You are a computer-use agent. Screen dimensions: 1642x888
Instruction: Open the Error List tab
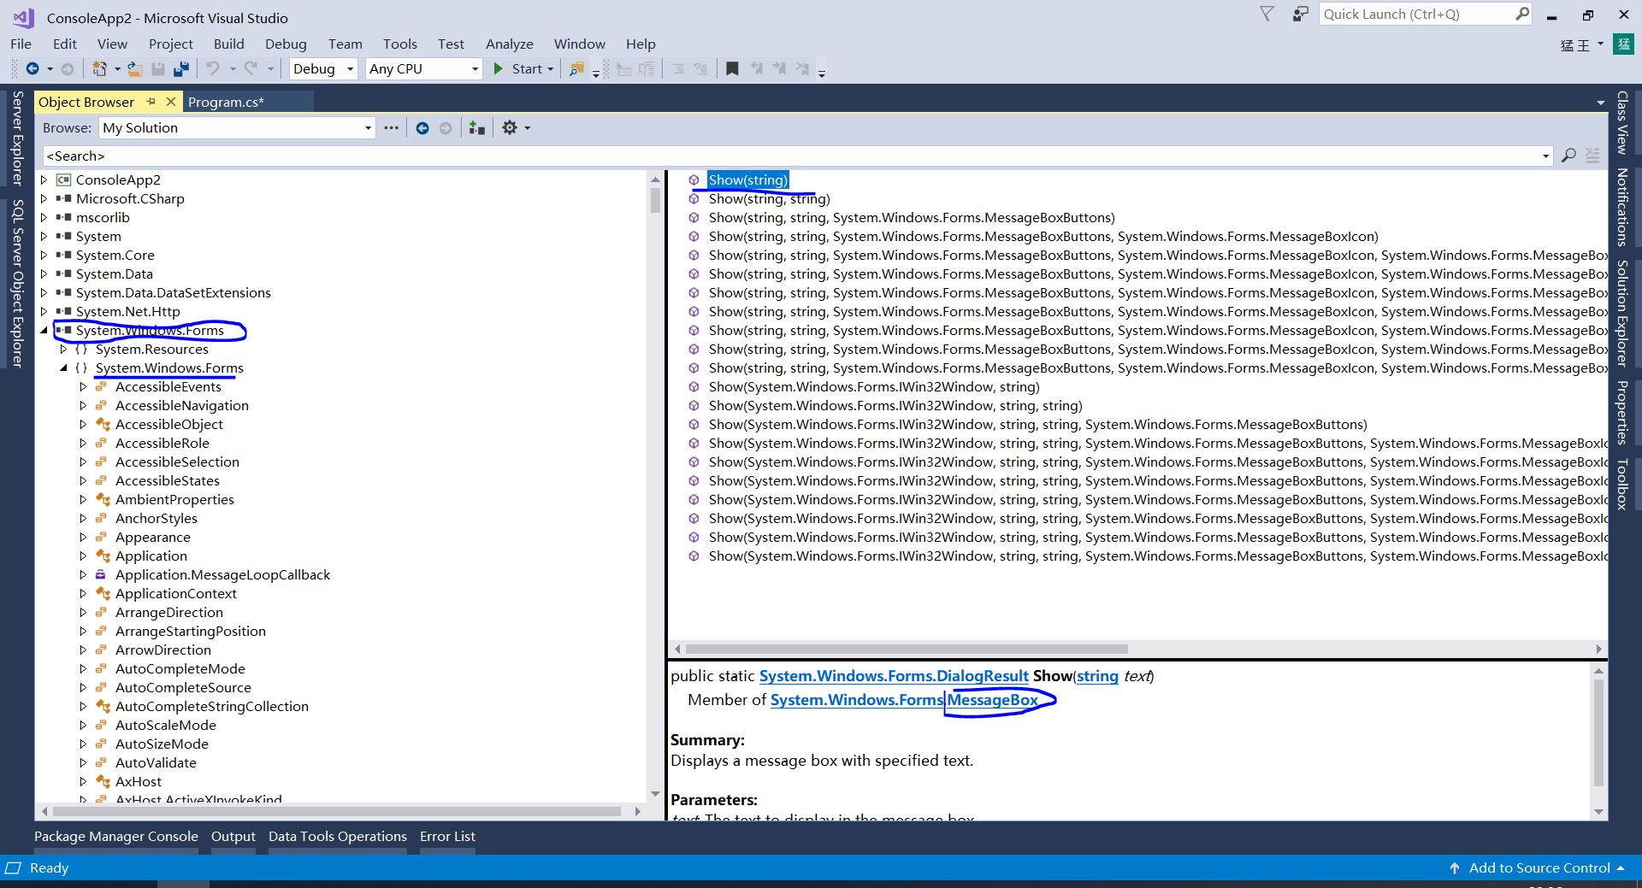pyautogui.click(x=447, y=837)
